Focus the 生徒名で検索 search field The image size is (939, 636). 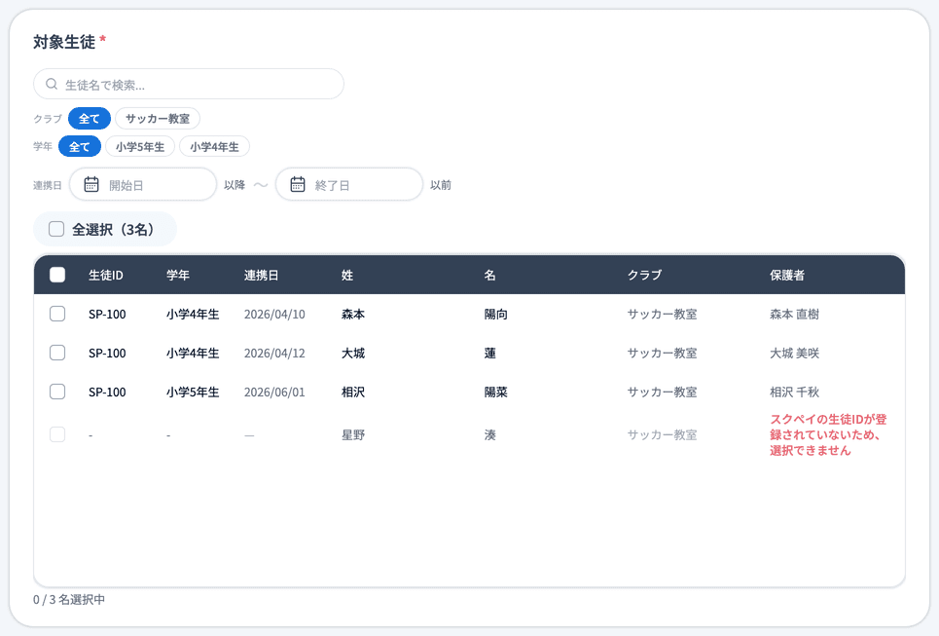coord(189,84)
